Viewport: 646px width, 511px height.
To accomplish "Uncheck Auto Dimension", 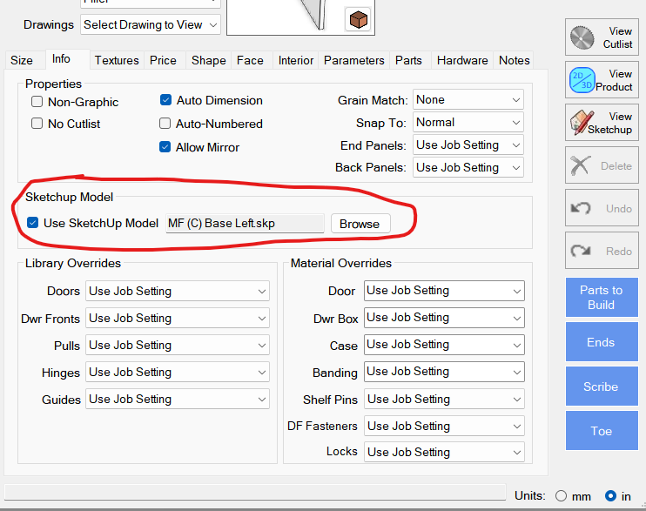I will [x=165, y=100].
